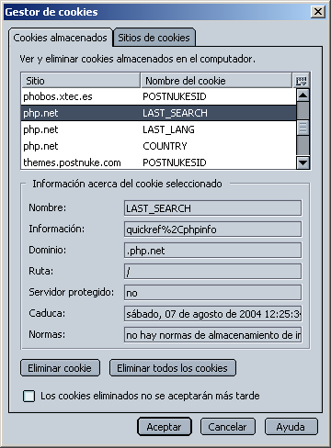Close the Gestor de cookies dialog
The image size is (331, 448).
(318, 12)
